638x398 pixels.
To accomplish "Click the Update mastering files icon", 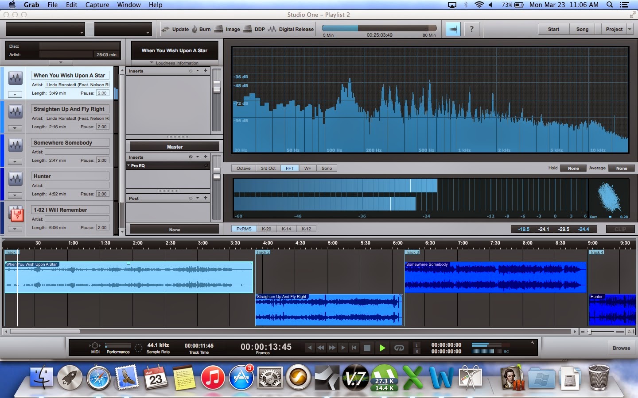I will (x=165, y=29).
